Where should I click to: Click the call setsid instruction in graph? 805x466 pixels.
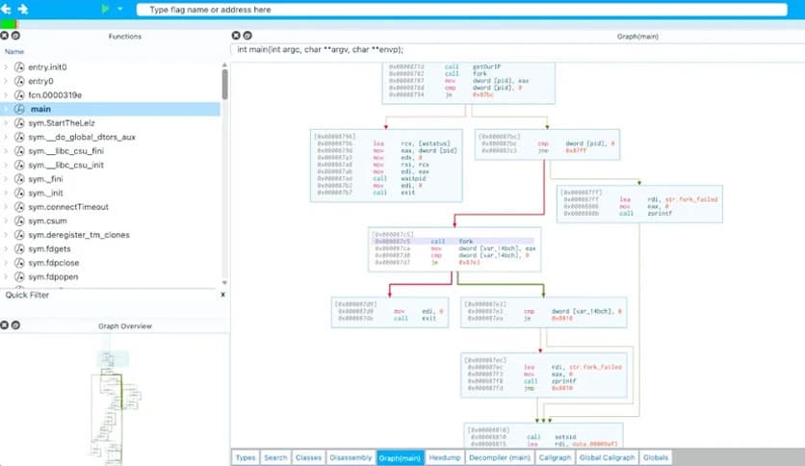523,437
